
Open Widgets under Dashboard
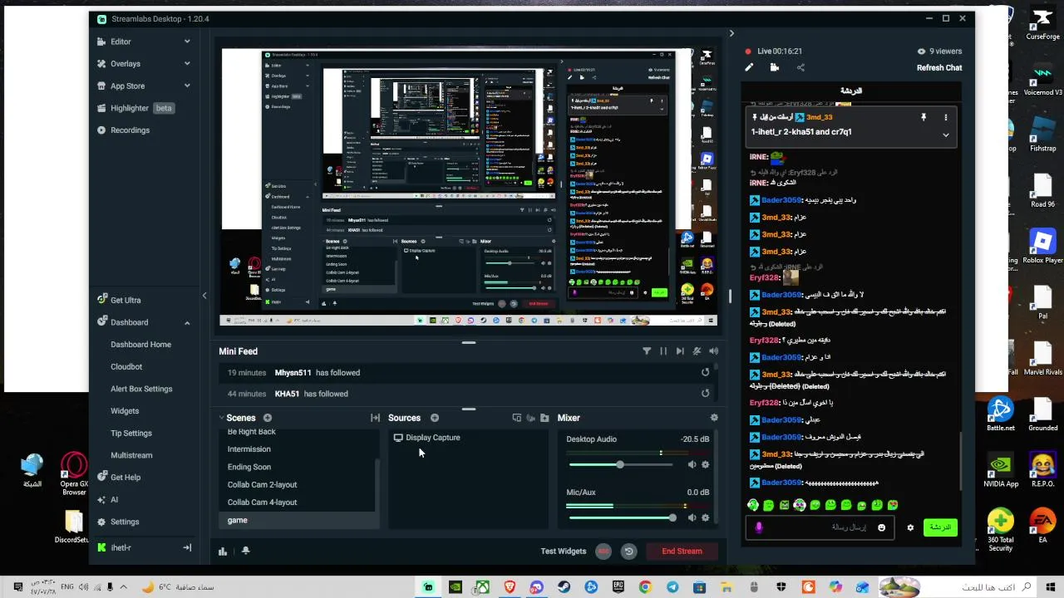(x=125, y=411)
